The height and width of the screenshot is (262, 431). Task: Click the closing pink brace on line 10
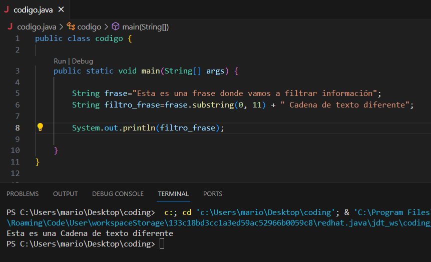pyautogui.click(x=56, y=150)
